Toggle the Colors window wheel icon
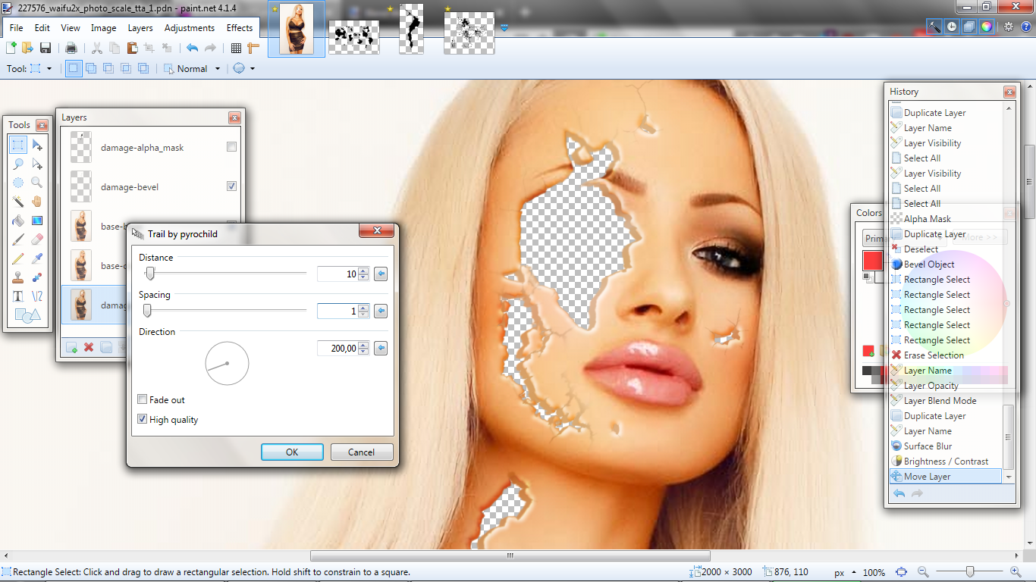 pyautogui.click(x=986, y=27)
